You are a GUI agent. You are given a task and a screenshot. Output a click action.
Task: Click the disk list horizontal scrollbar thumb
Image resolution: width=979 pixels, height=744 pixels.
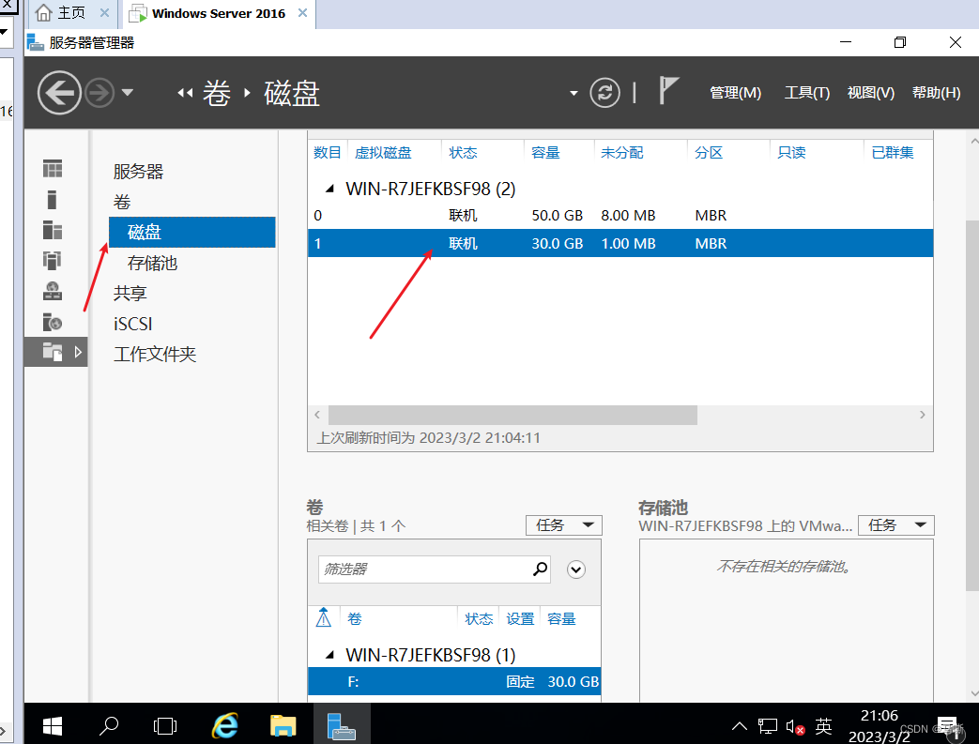point(512,415)
